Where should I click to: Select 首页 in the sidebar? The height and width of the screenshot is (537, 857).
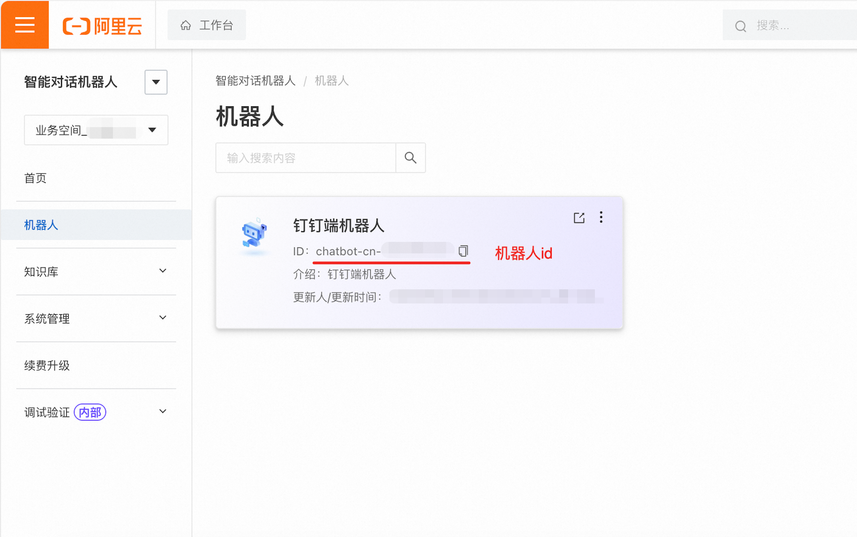pyautogui.click(x=96, y=178)
